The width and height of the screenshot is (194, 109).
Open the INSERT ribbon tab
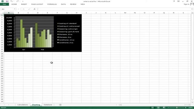pos(24,4)
